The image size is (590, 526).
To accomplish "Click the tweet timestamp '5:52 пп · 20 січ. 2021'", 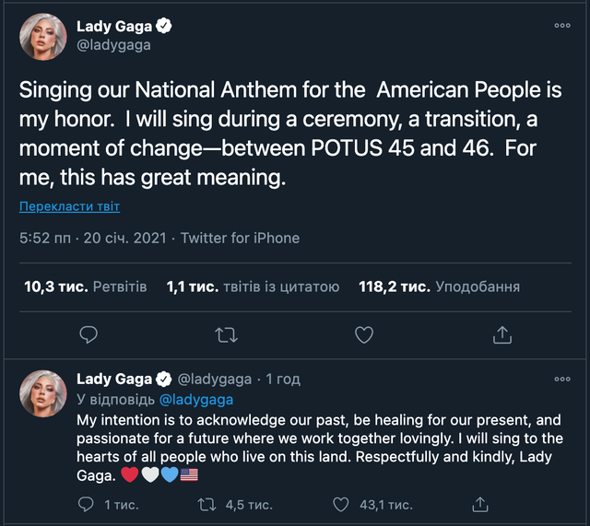I will pos(93,238).
